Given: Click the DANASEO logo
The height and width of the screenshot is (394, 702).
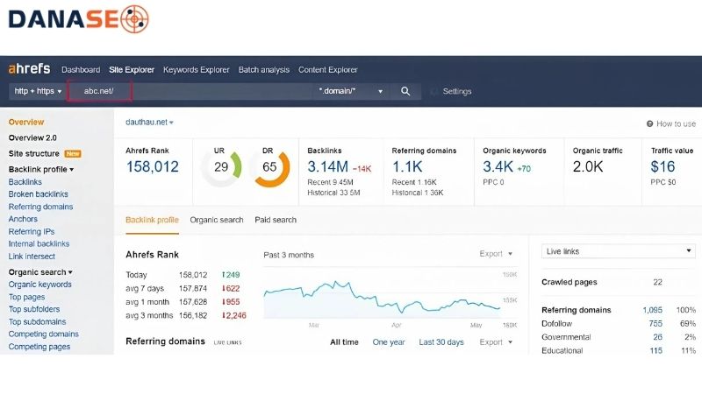Looking at the screenshot, I should (x=78, y=19).
